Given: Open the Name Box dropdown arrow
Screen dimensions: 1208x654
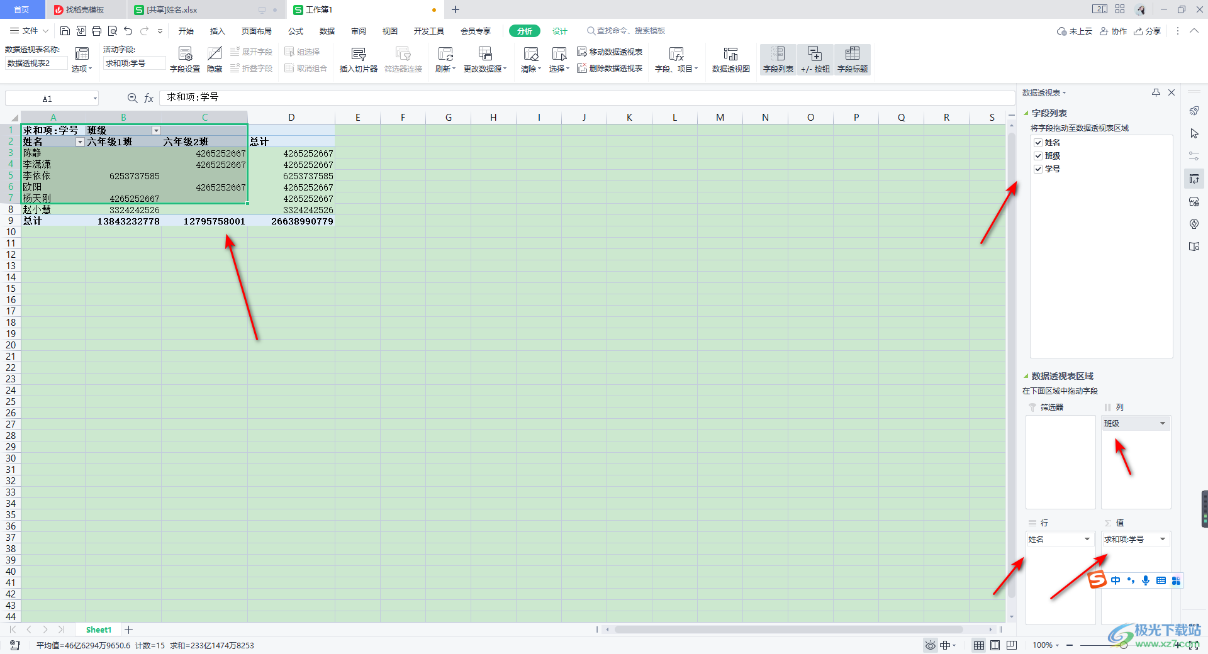Looking at the screenshot, I should coord(95,98).
